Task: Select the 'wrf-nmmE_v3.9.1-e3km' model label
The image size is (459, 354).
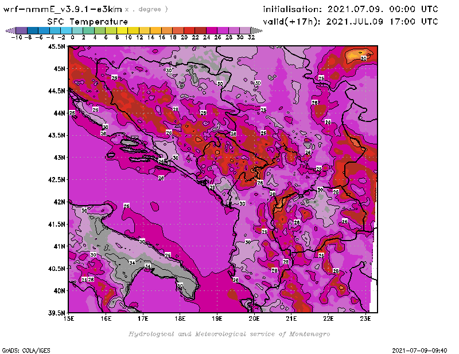Action: point(63,9)
